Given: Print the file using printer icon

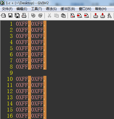Looking at the screenshot, I should point(24,15).
